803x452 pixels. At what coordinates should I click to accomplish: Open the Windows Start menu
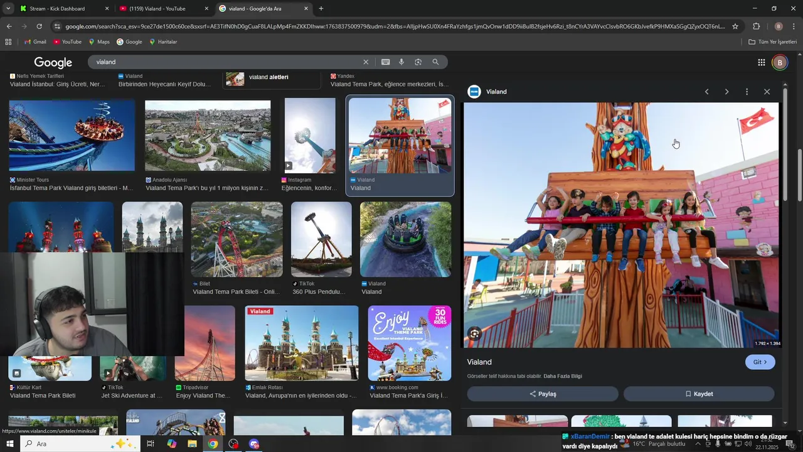tap(11, 444)
